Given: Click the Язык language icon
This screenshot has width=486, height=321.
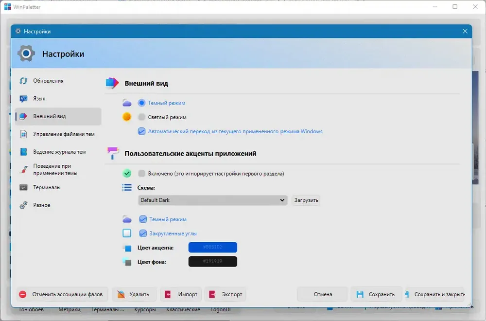Looking at the screenshot, I should pos(23,99).
